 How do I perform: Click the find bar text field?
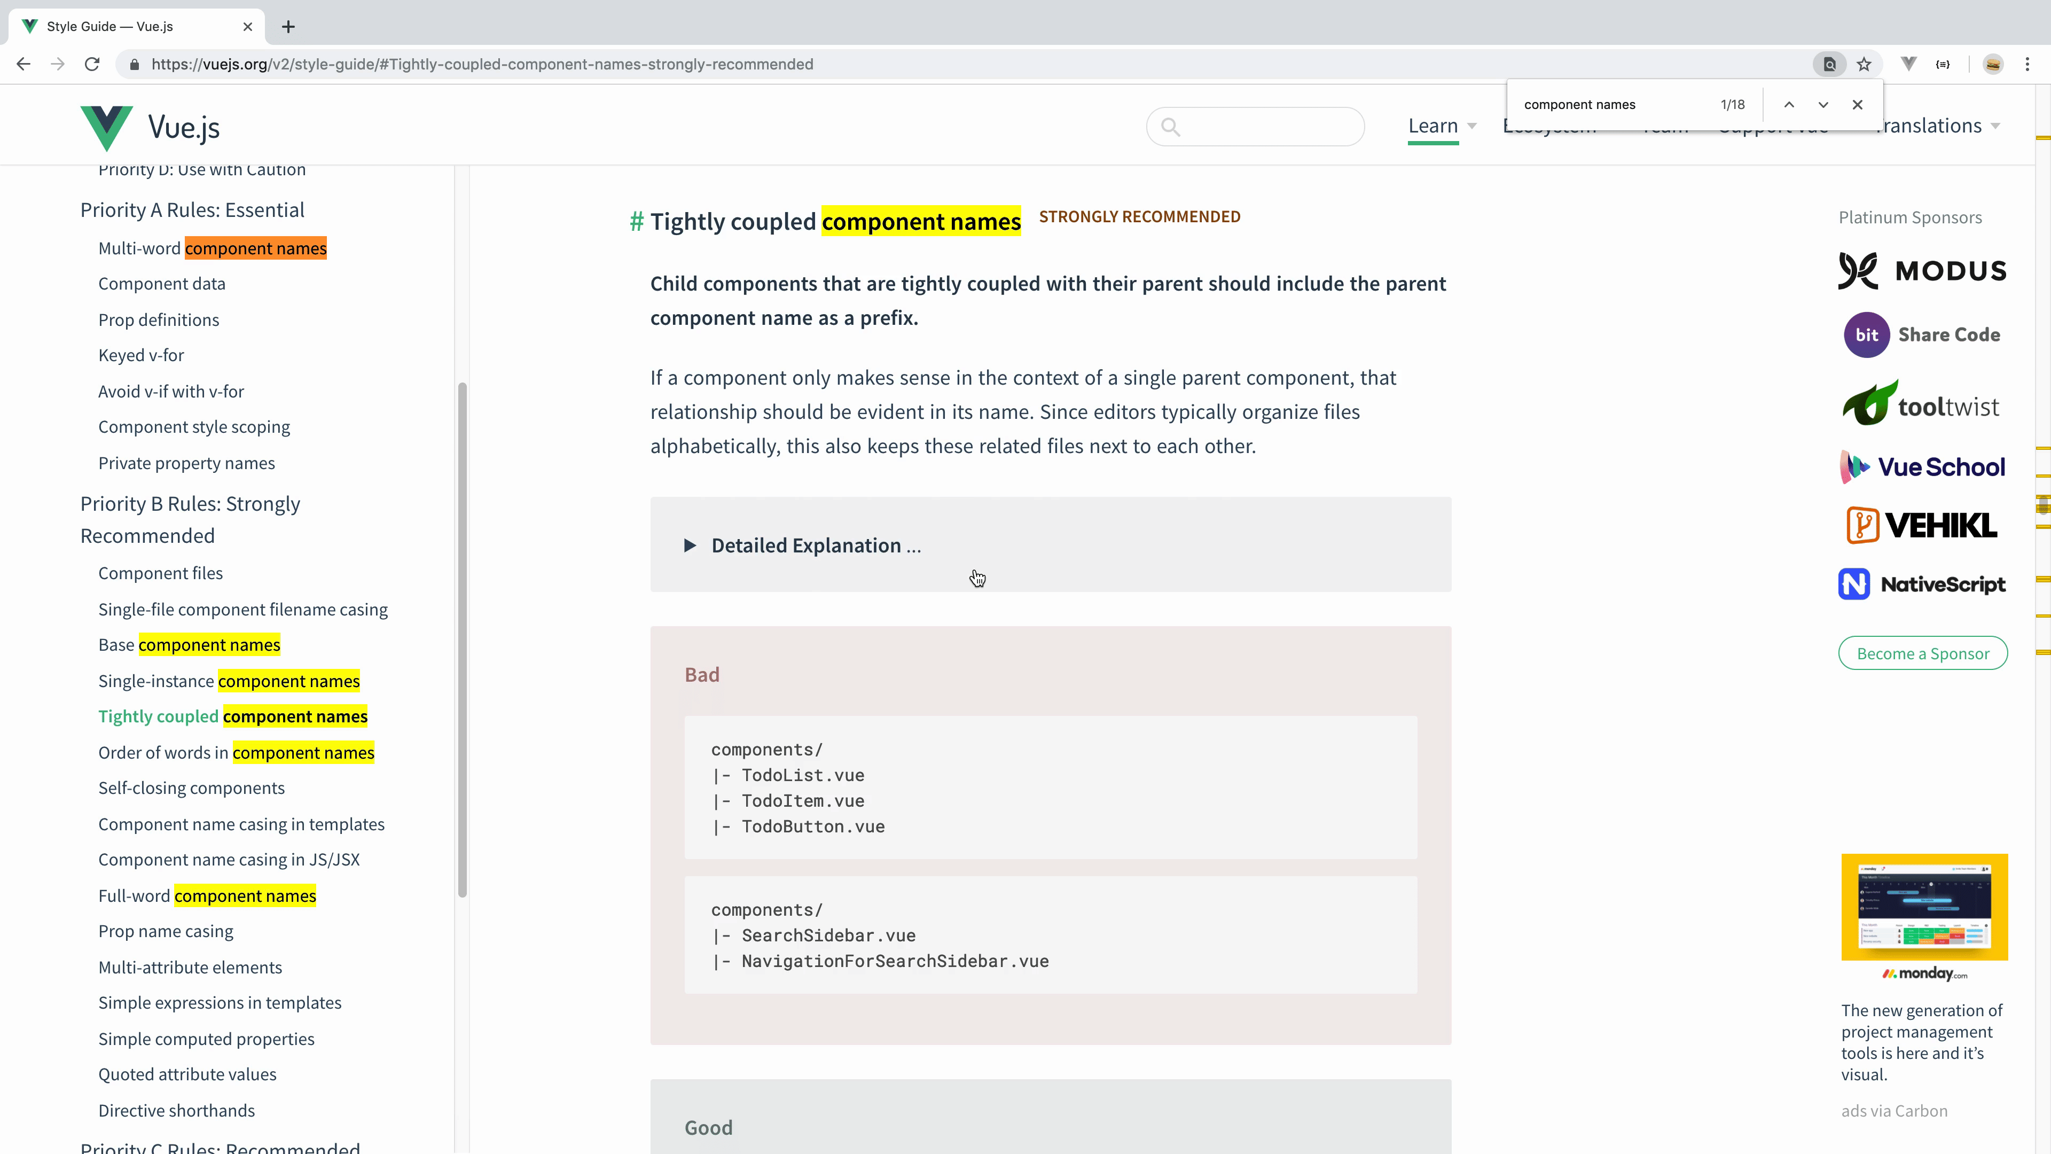click(x=1616, y=104)
